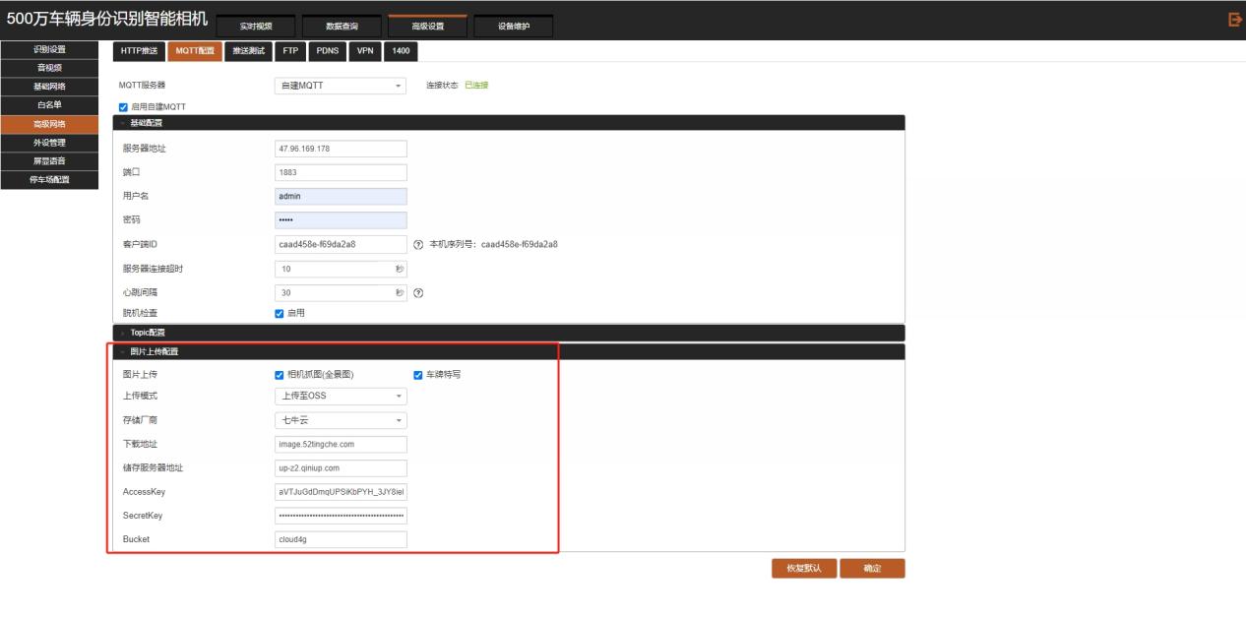Click the help icon beside 心跳间隔
The image size is (1246, 617).
point(418,292)
